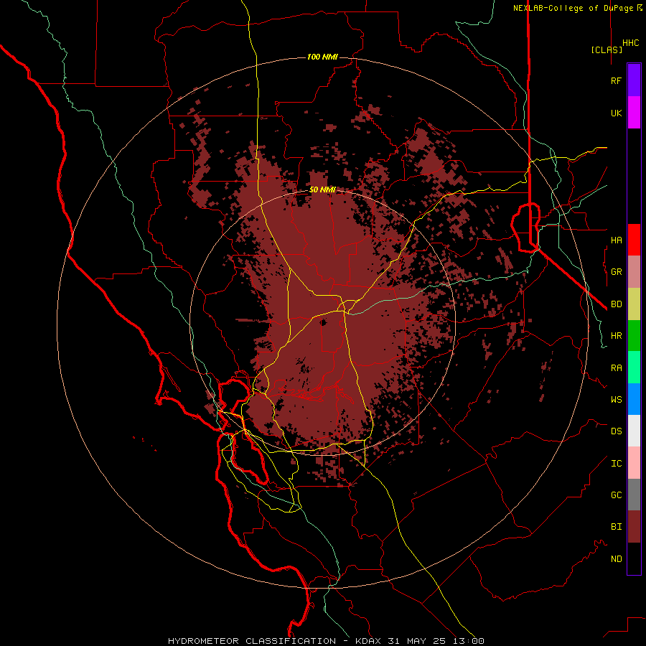This screenshot has height=646, width=646.
Task: Click the RA legend label
Action: pos(616,368)
